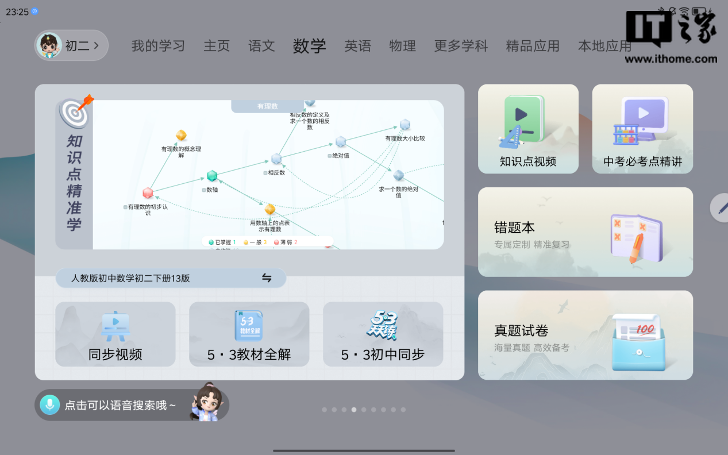Collapse the 相反数 node in knowledge map

click(265, 172)
